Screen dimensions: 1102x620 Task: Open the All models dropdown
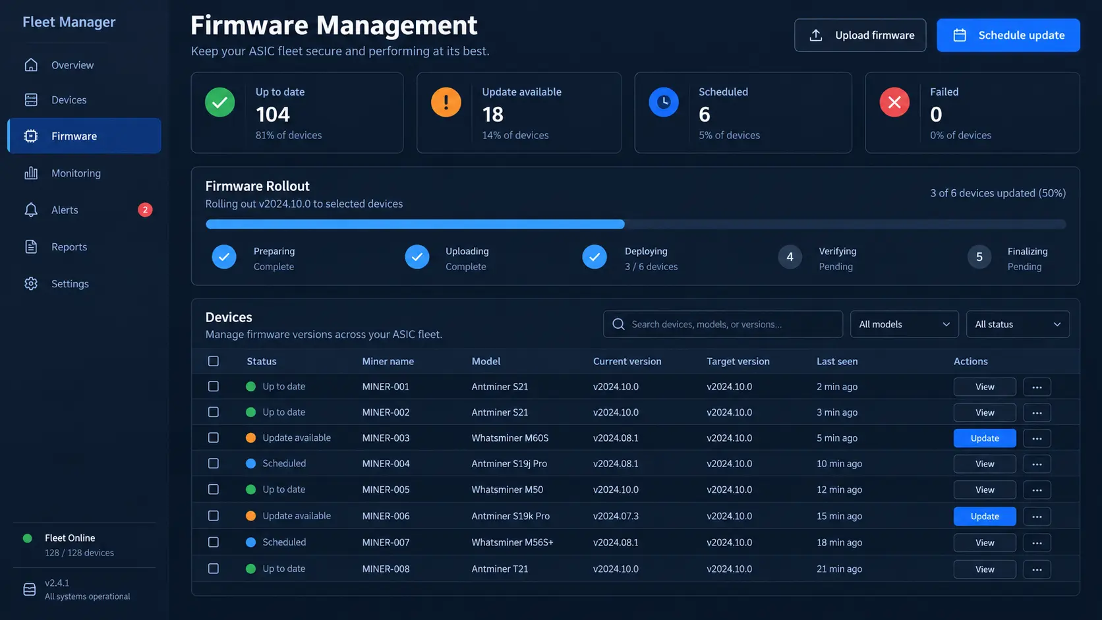pos(904,324)
